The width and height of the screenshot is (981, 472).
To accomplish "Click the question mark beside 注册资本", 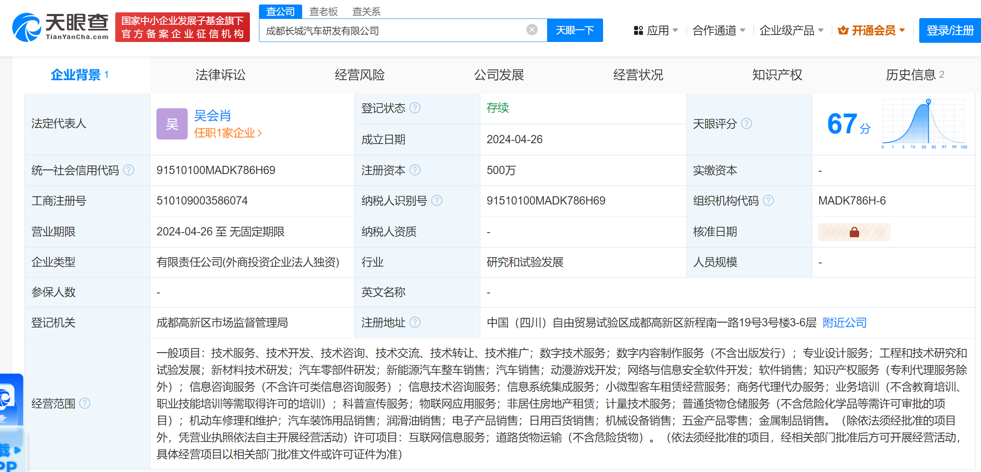I will tap(415, 170).
